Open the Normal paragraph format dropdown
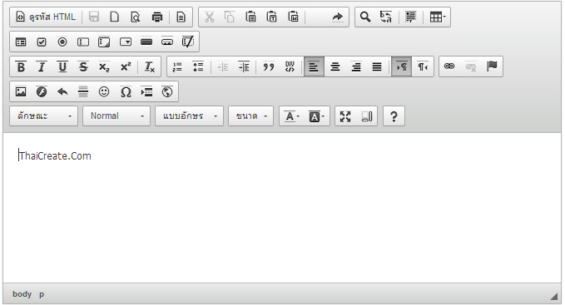The height and width of the screenshot is (305, 565). click(x=116, y=116)
